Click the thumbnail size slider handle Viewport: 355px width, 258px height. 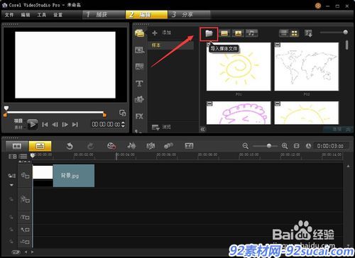pyautogui.click(x=345, y=32)
